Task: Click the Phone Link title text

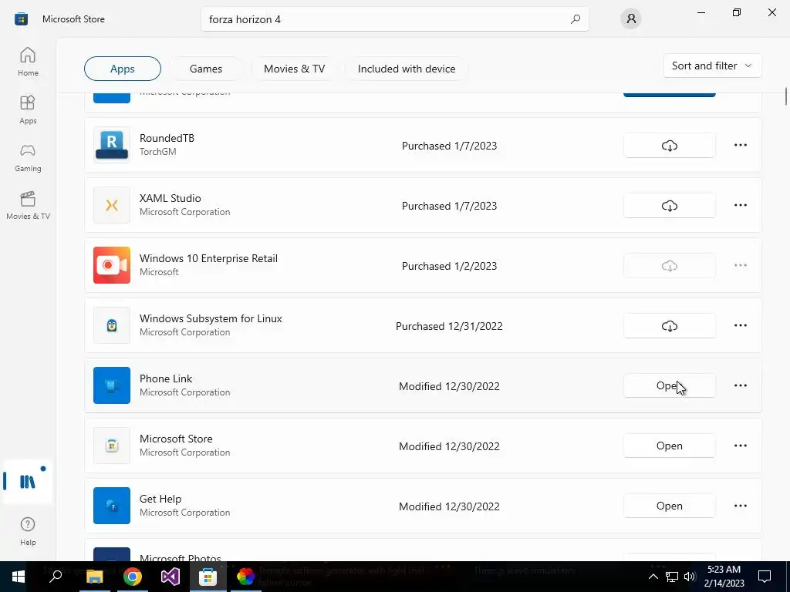Action: pyautogui.click(x=166, y=378)
